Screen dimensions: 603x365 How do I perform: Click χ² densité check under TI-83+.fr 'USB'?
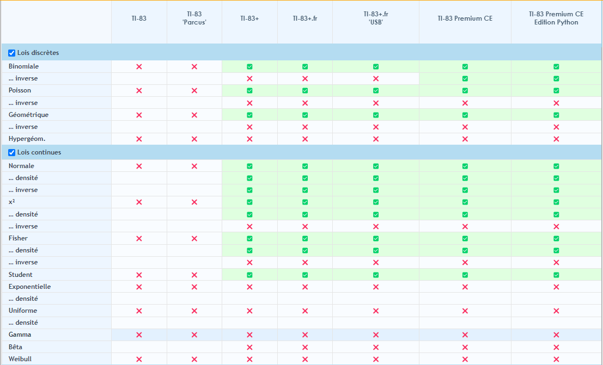tap(376, 214)
